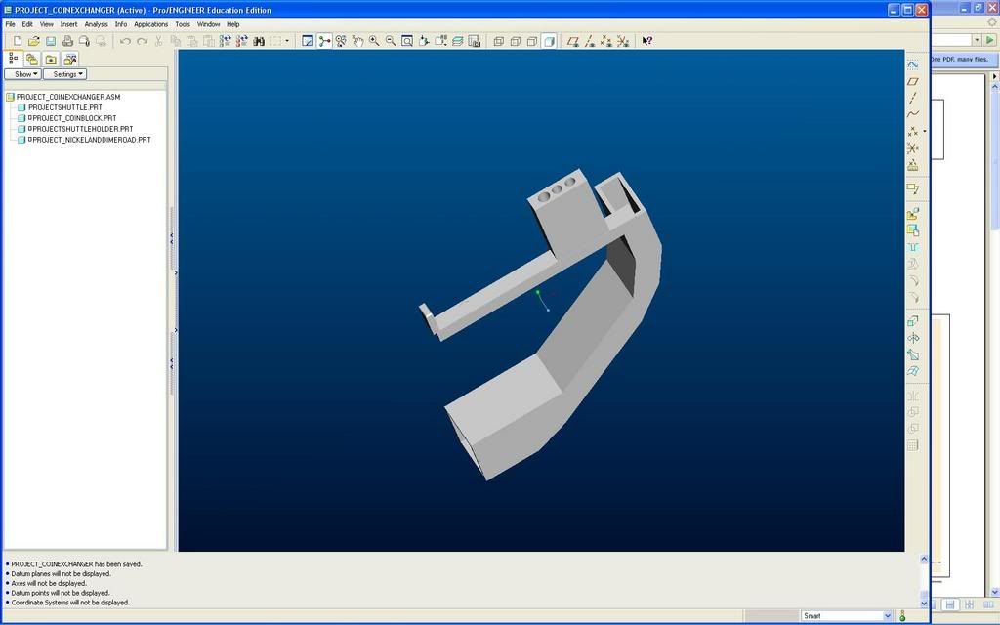Click the Datum Curve tool
1000x625 pixels.
click(x=913, y=114)
